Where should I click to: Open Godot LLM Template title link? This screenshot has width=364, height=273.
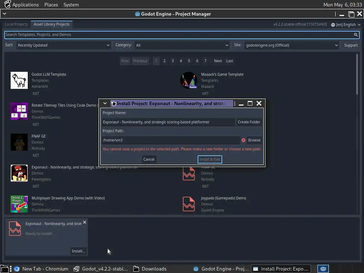click(49, 74)
